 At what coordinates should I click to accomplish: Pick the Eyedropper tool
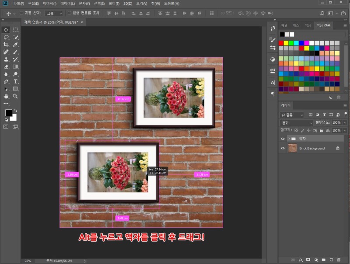[x=15, y=45]
